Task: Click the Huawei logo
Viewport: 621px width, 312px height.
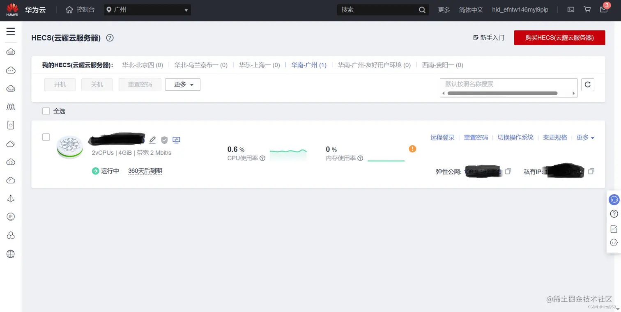Action: pos(12,10)
